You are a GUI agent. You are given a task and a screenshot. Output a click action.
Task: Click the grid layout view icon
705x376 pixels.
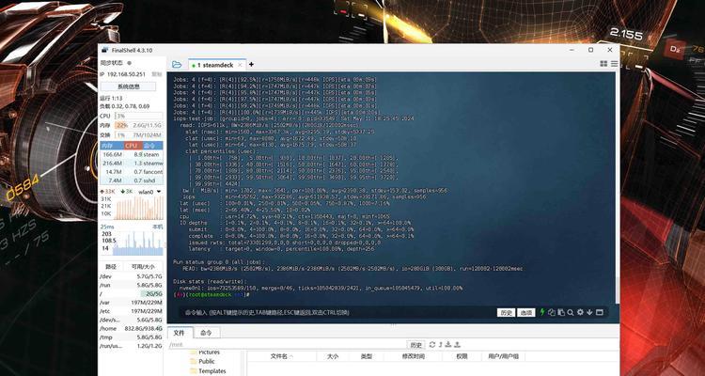tap(603, 64)
